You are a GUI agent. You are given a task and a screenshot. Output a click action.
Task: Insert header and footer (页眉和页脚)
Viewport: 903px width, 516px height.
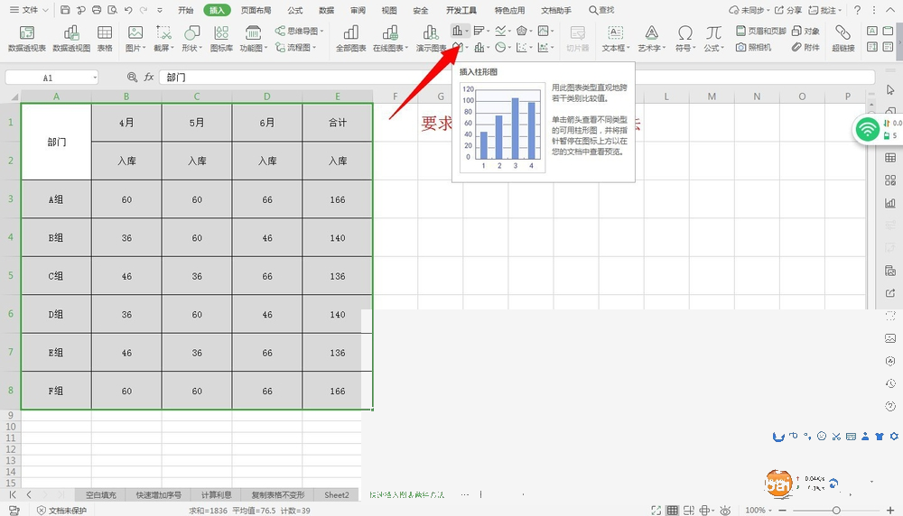pos(760,31)
